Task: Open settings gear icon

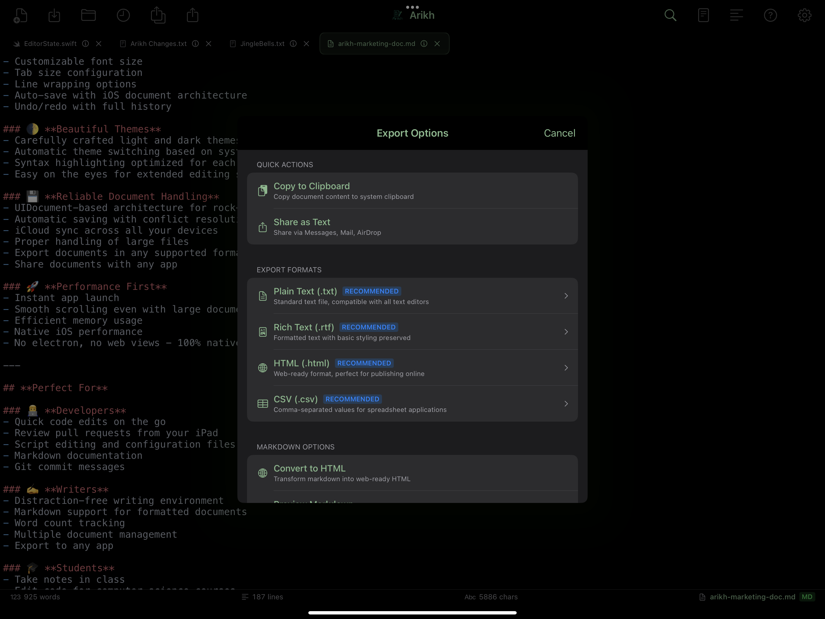Action: tap(804, 15)
